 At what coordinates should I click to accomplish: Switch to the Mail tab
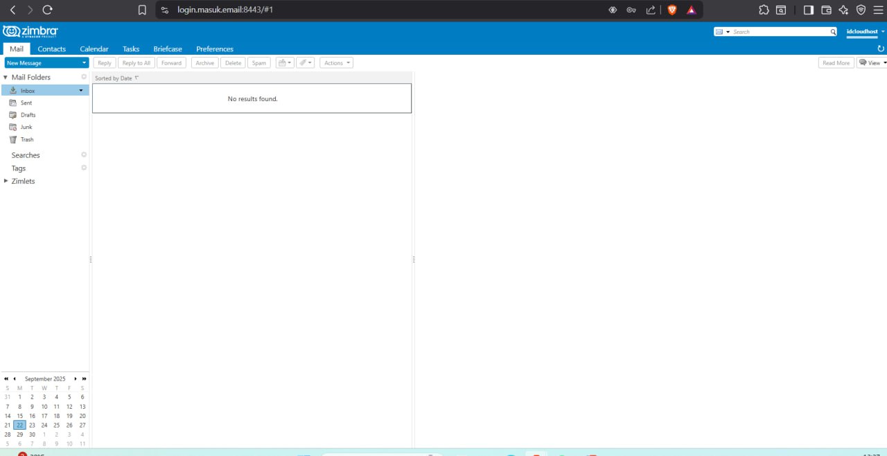pos(17,49)
